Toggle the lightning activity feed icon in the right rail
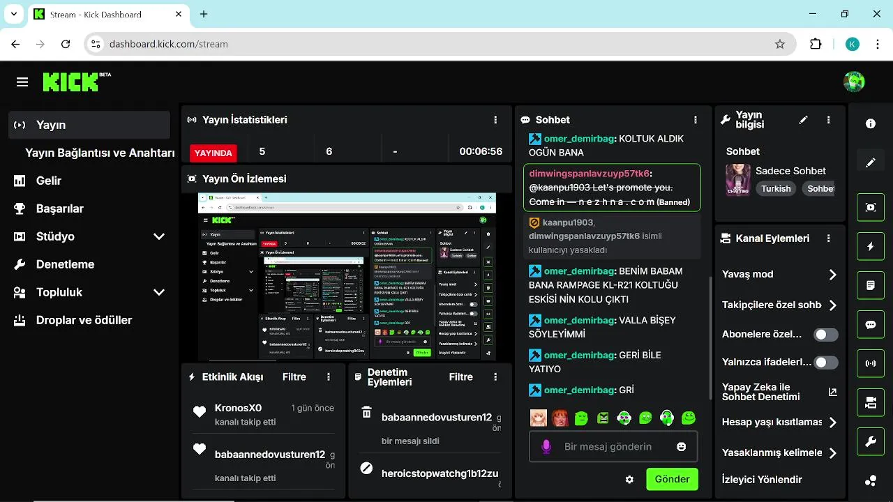Screen dimensions: 893x502 tap(871, 246)
